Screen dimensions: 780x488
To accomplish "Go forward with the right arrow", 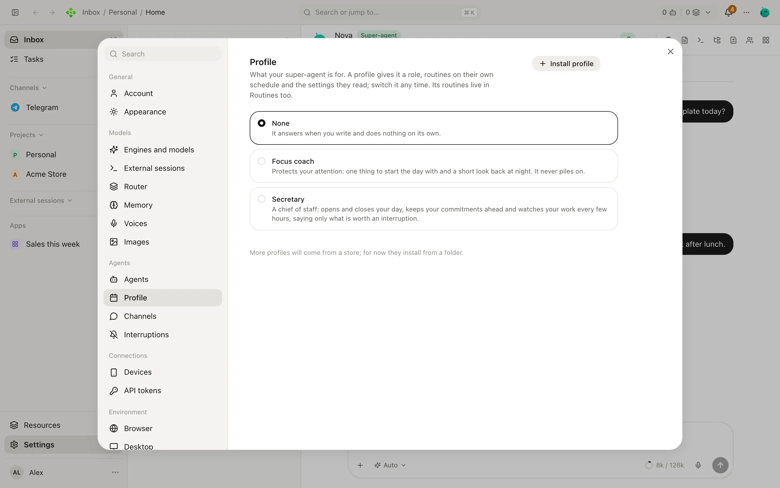I will [x=52, y=12].
